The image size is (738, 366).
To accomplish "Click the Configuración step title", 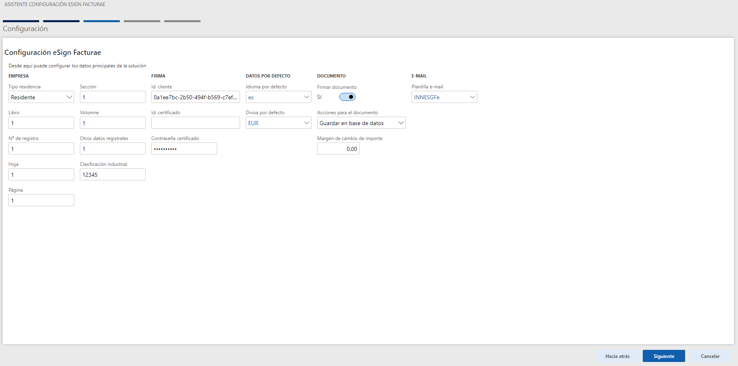I will (25, 29).
